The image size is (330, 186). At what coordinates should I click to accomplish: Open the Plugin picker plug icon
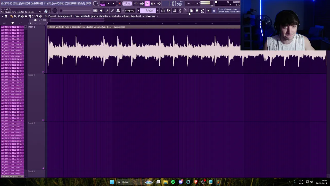[x=197, y=11]
